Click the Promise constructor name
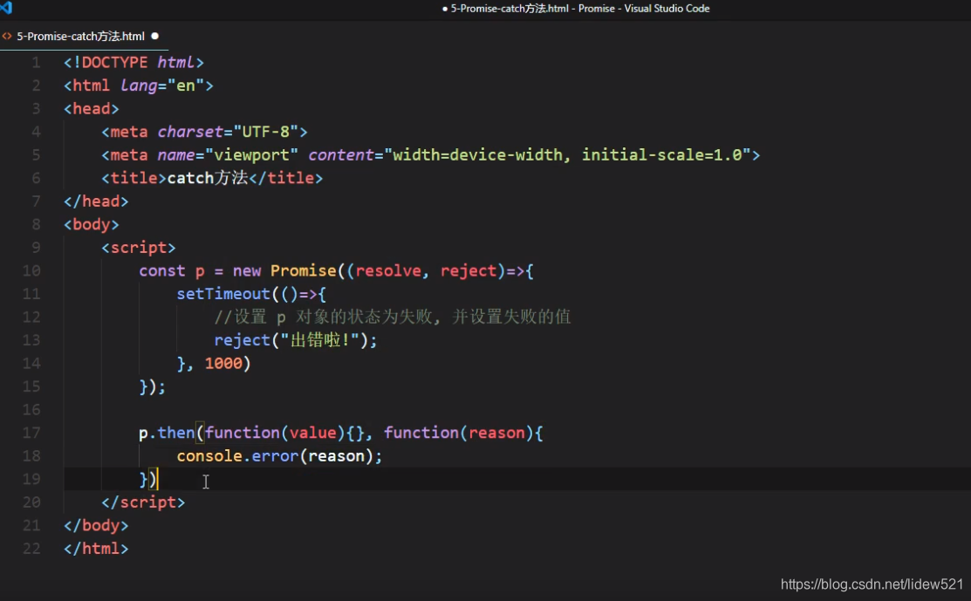The width and height of the screenshot is (971, 601). pyautogui.click(x=303, y=270)
